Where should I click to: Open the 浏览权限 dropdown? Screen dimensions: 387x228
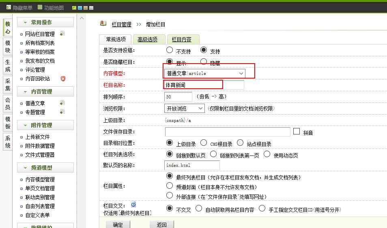tap(185, 109)
